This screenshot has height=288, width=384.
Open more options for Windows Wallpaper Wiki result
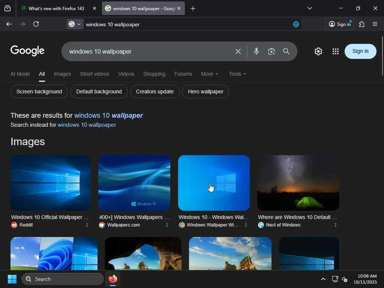(246, 225)
